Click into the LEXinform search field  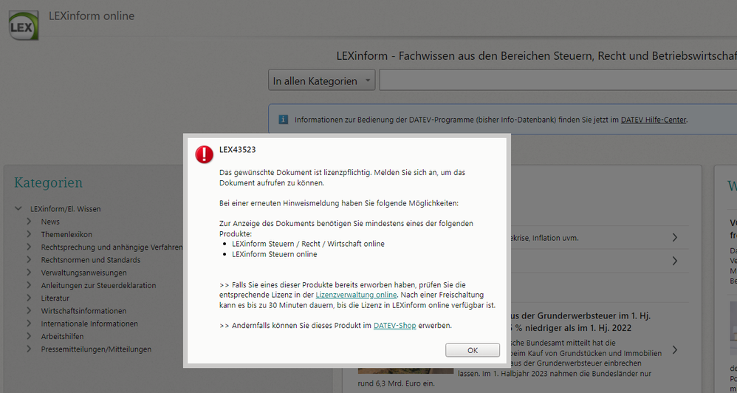(x=558, y=80)
